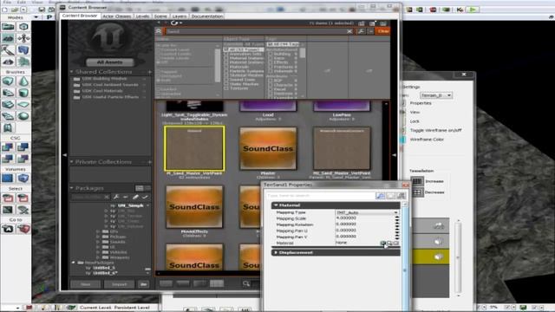Switch to the Actor Classes tab

117,16
